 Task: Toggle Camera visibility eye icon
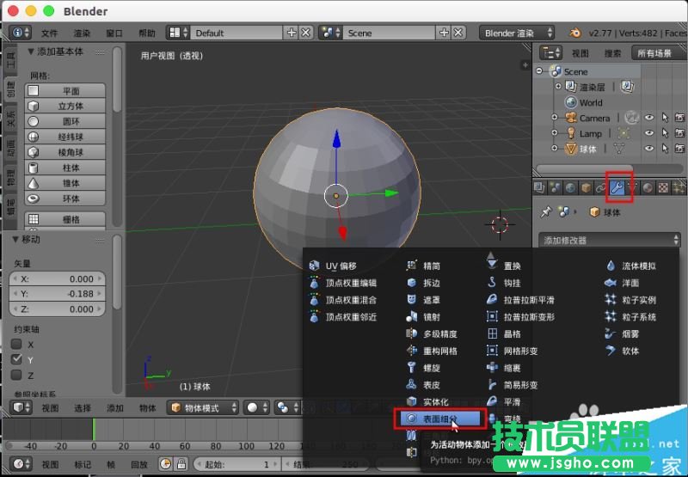[x=649, y=118]
